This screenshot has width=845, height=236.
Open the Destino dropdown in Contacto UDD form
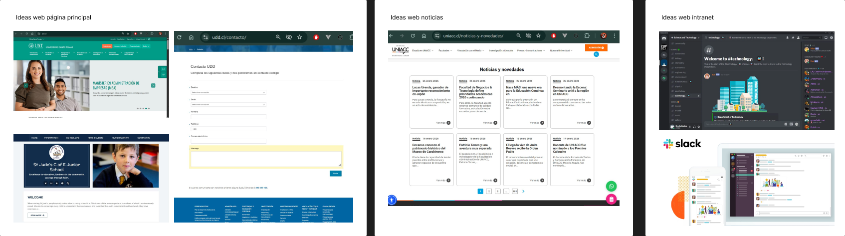[x=228, y=92]
